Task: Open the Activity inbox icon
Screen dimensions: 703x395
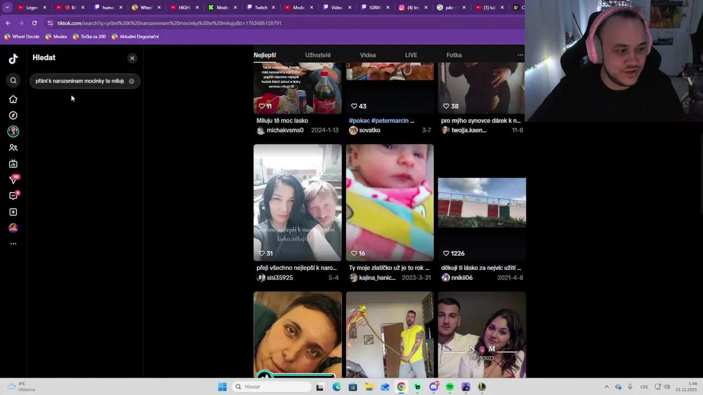Action: coord(13,196)
